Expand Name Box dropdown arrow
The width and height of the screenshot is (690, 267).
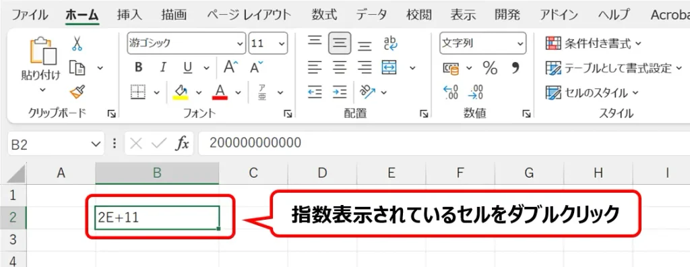[95, 144]
